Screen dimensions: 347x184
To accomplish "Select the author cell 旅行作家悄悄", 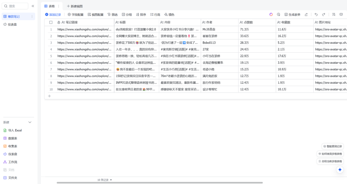I will pyautogui.click(x=220, y=83).
